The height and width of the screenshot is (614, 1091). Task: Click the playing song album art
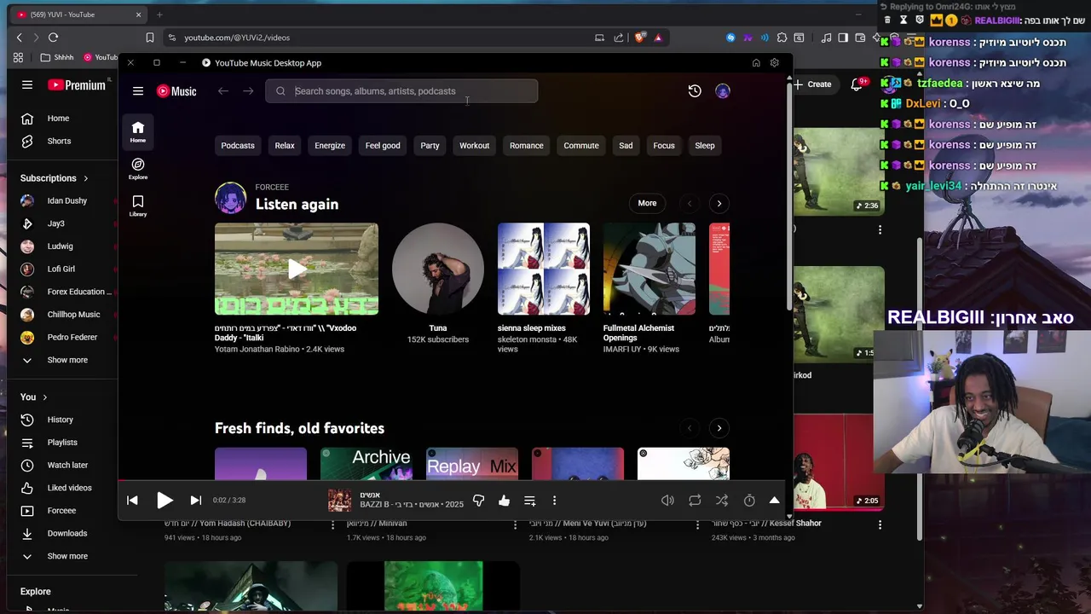339,501
